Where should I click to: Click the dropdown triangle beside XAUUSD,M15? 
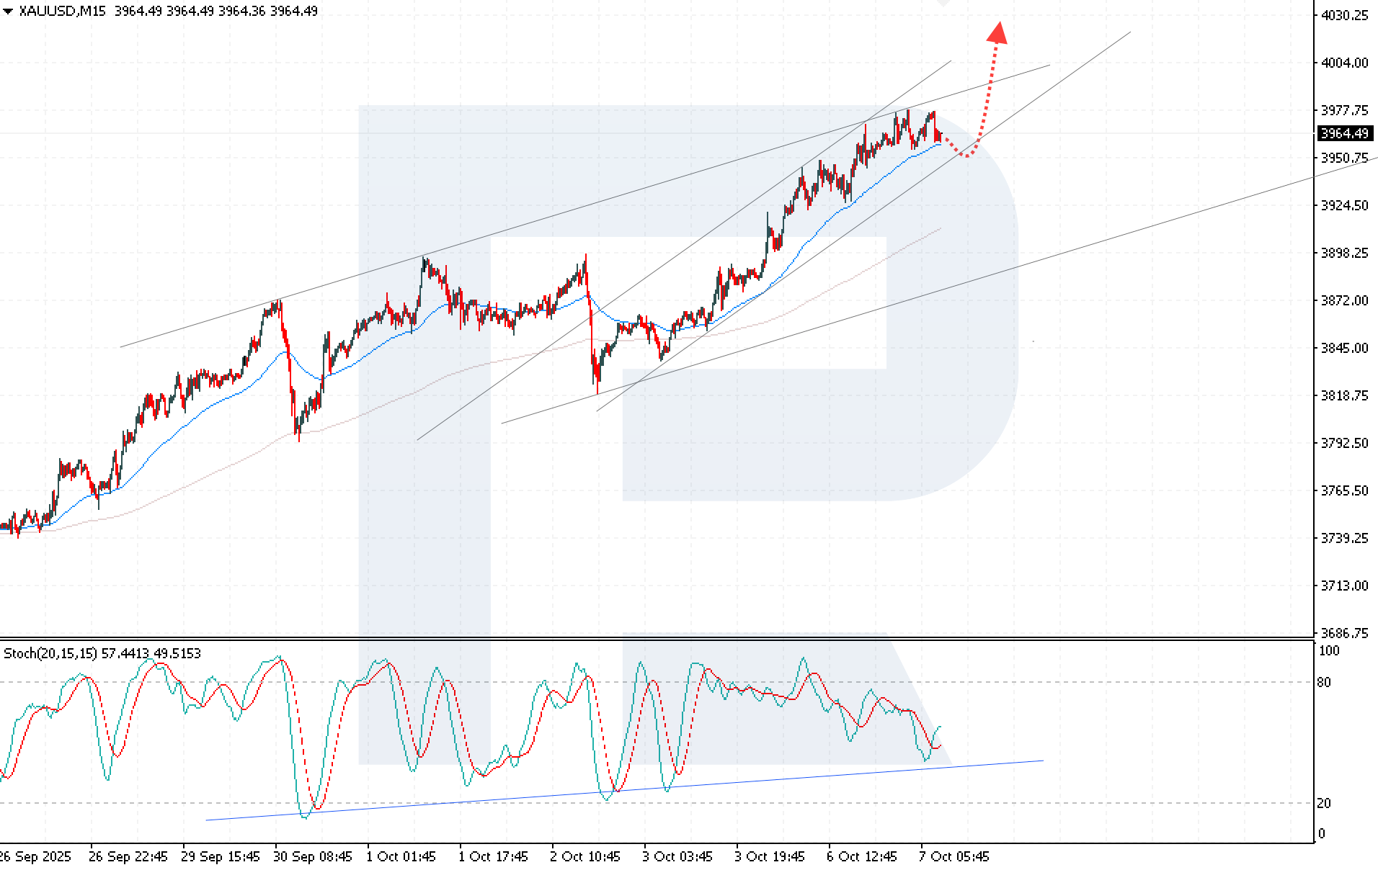pyautogui.click(x=8, y=12)
